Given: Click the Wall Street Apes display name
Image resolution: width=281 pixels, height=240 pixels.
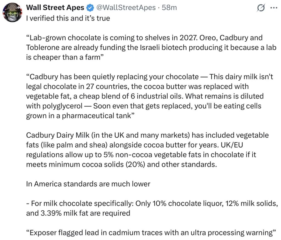Looking at the screenshot, I should click(55, 8).
